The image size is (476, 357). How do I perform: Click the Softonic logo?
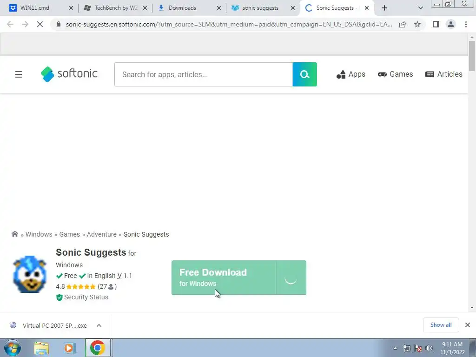click(x=69, y=74)
